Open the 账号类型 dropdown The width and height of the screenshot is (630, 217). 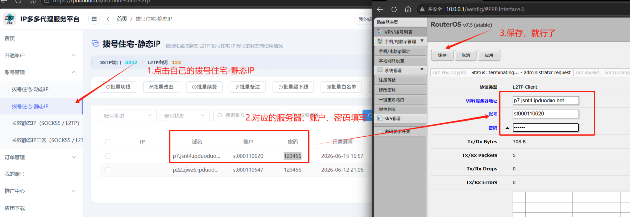click(x=128, y=115)
